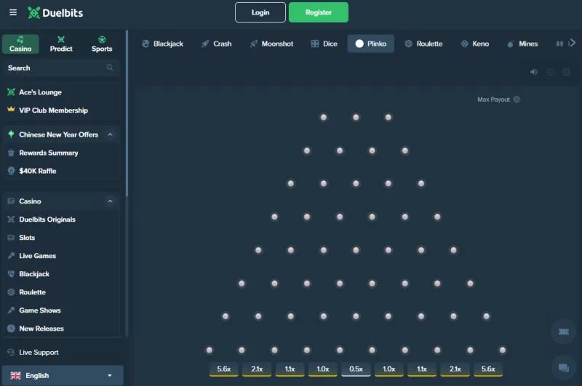Collapse the Chinese New Year Offers section
Image resolution: width=582 pixels, height=386 pixels.
click(110, 134)
